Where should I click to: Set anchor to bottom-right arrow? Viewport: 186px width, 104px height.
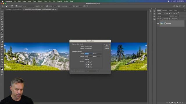point(91,67)
